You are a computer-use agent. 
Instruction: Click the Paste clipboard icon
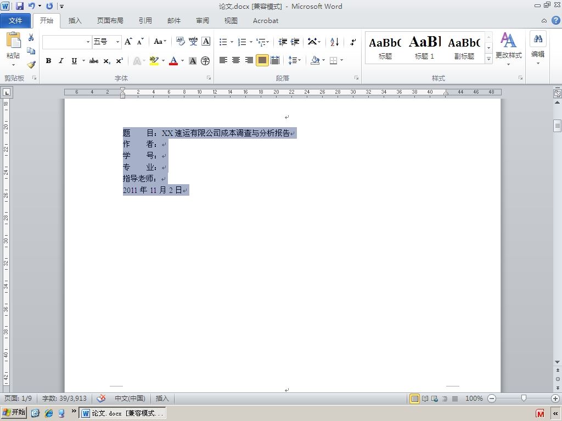coord(13,41)
